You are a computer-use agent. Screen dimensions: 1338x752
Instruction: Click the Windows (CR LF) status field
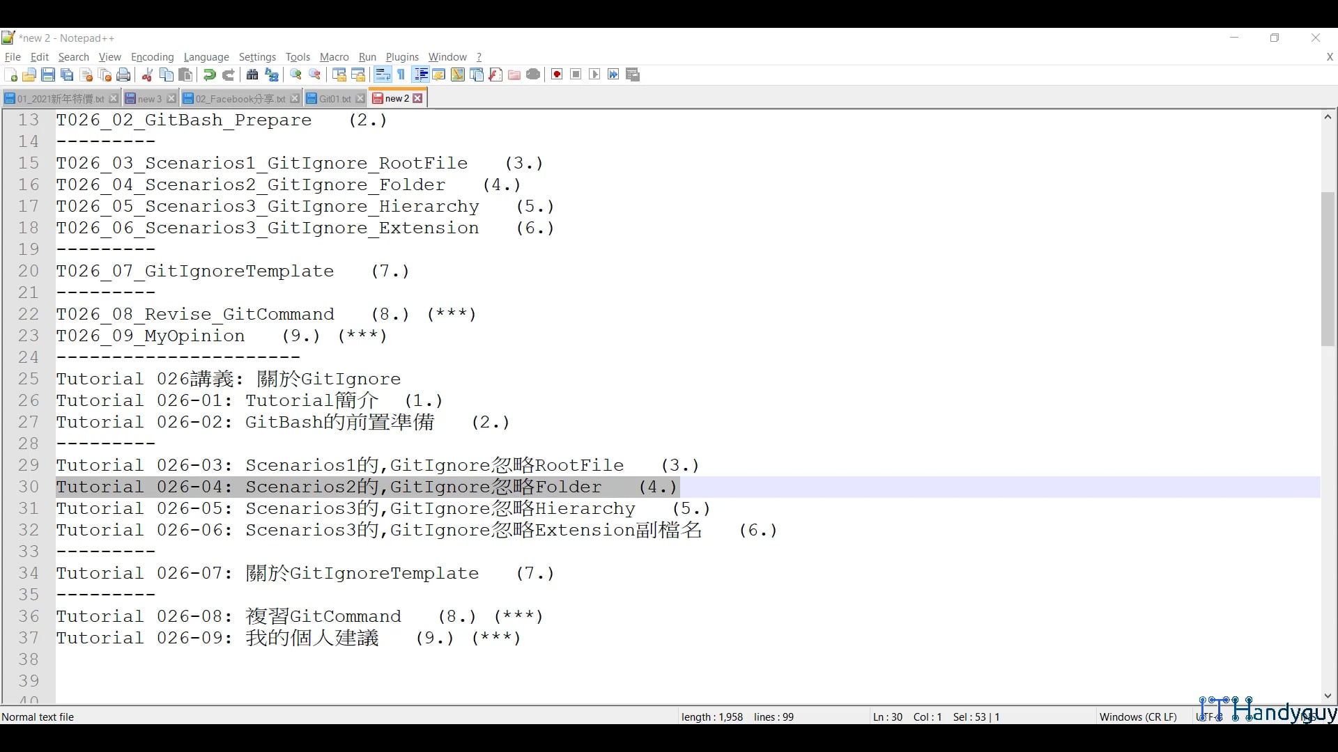pos(1137,716)
